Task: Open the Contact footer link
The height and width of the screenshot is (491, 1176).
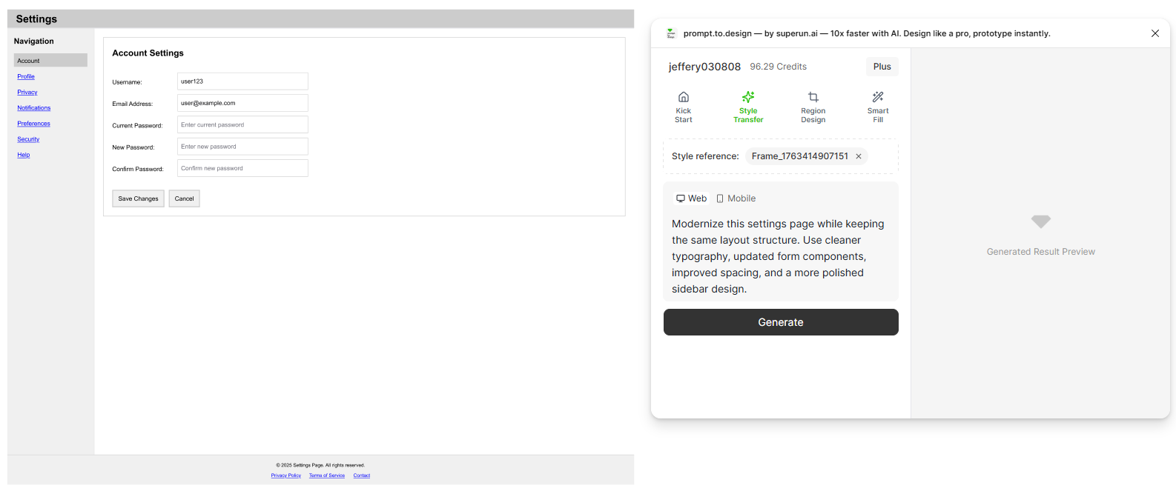Action: click(362, 475)
